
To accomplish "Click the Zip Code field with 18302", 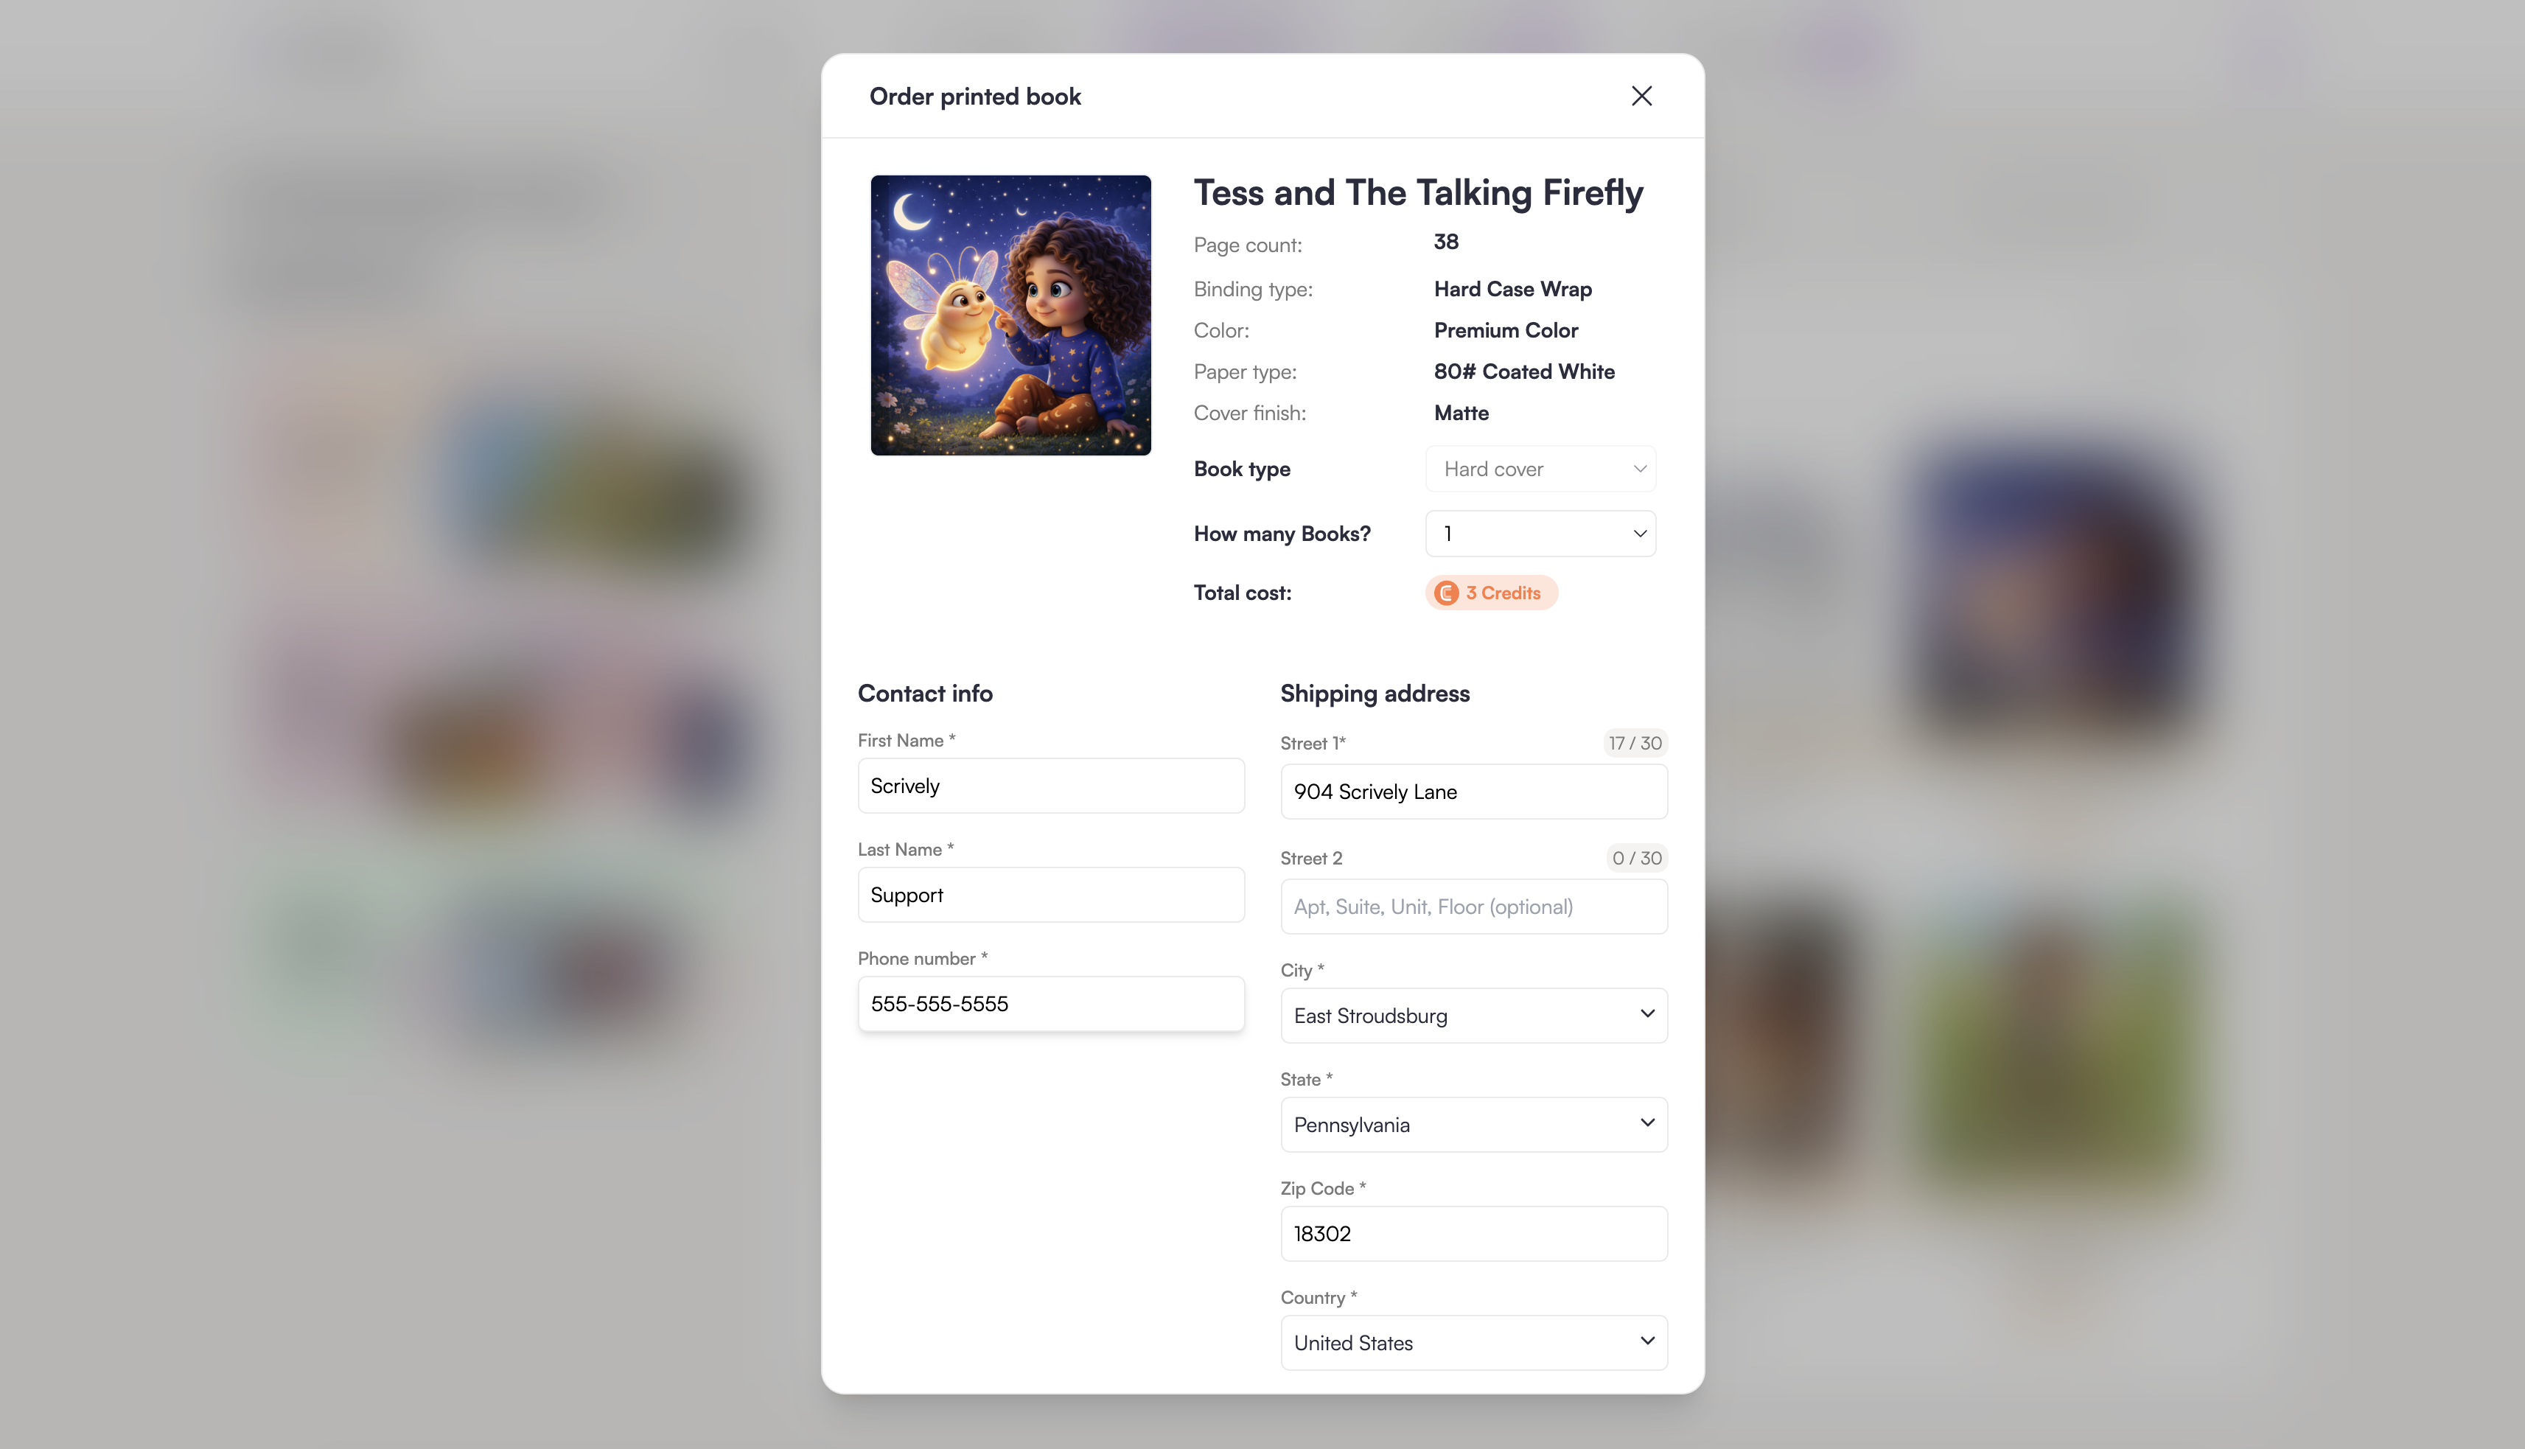I will tap(1473, 1234).
